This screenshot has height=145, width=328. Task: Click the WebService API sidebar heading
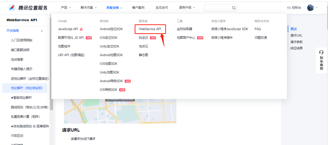click(x=22, y=20)
